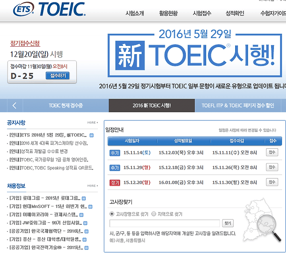This screenshot has width=286, height=253.
Task: Open the 활용현황 menu
Action: pyautogui.click(x=168, y=13)
